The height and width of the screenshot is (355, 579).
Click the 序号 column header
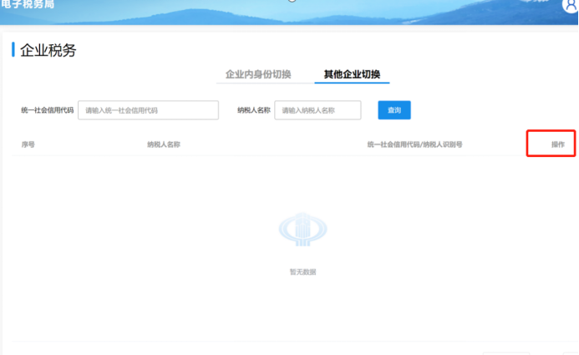point(28,145)
